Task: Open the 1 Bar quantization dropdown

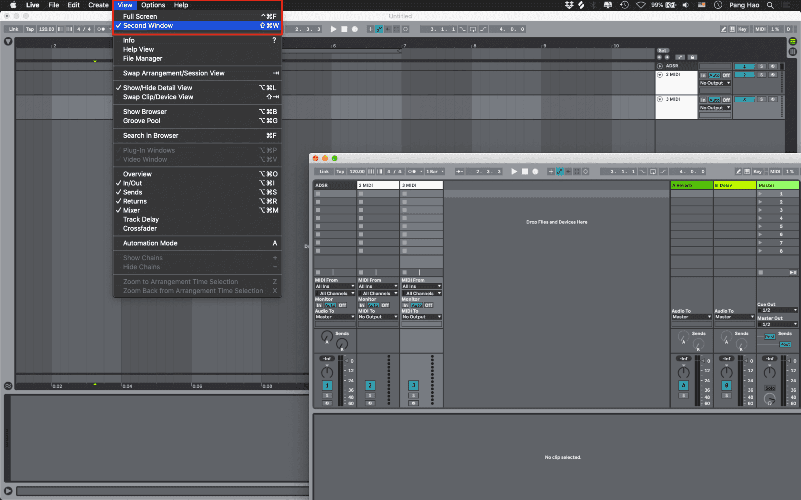Action: (435, 171)
